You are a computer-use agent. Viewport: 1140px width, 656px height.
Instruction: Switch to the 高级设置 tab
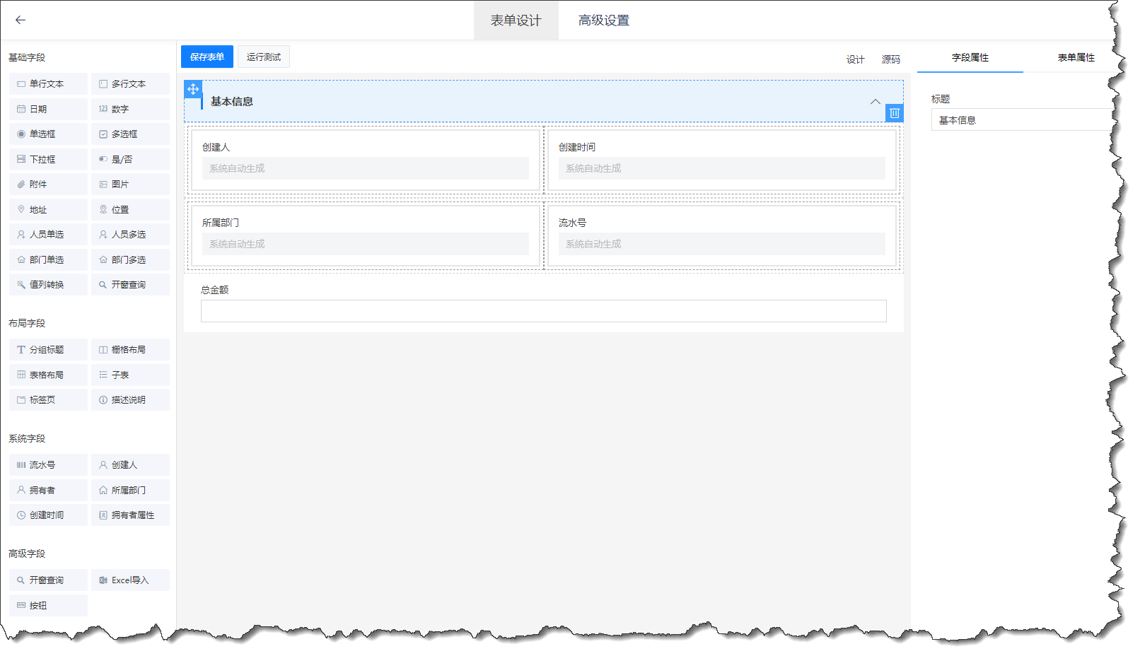[604, 20]
